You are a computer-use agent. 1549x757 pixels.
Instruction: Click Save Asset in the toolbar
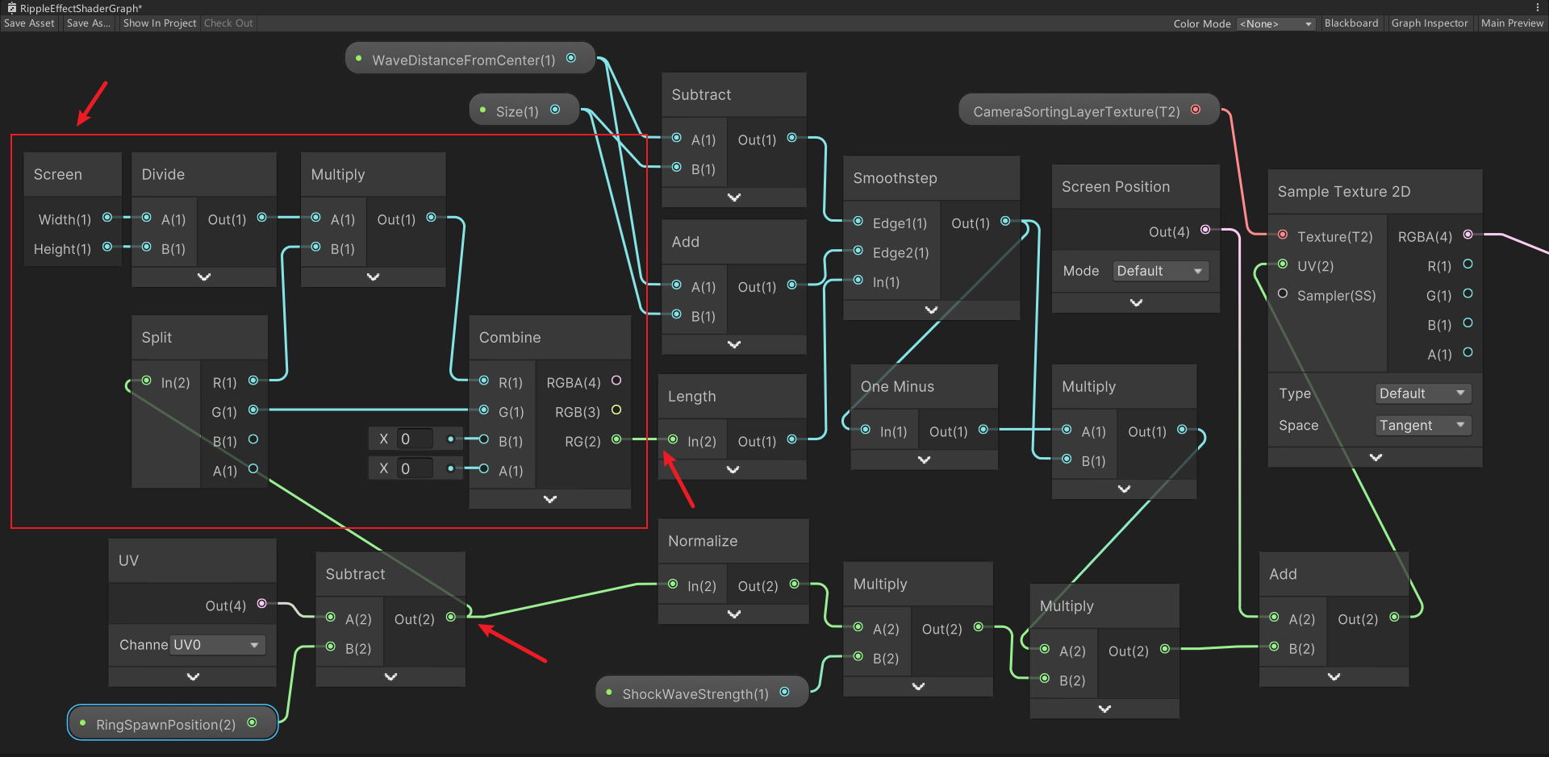pyautogui.click(x=29, y=23)
